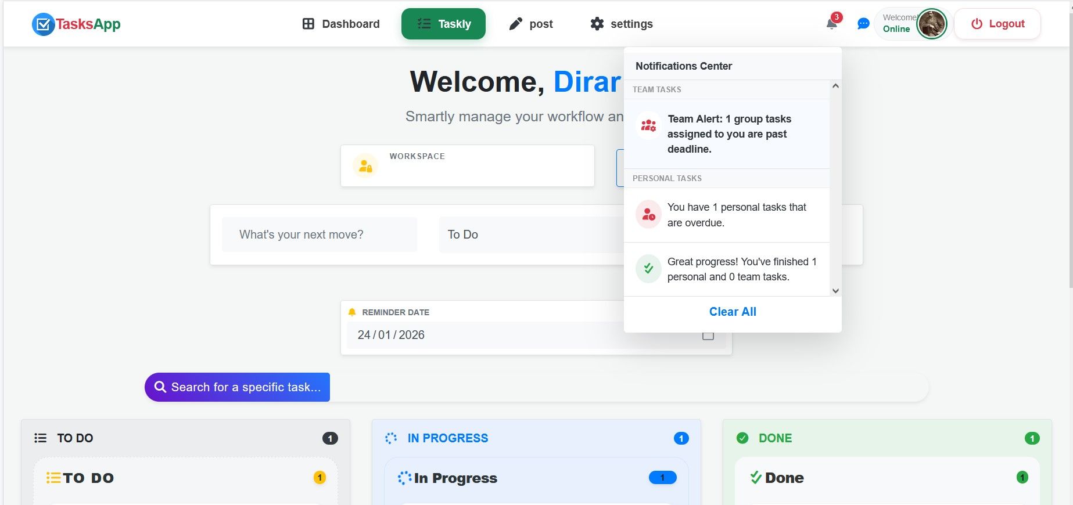Open the Dashboard menu item
Image resolution: width=1073 pixels, height=505 pixels.
[x=341, y=24]
